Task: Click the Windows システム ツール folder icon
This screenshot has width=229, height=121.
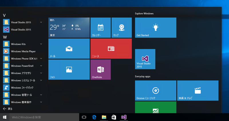Action: (6, 80)
